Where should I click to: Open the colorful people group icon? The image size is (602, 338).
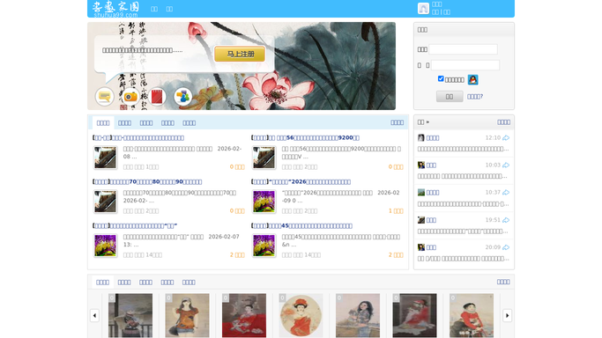182,96
